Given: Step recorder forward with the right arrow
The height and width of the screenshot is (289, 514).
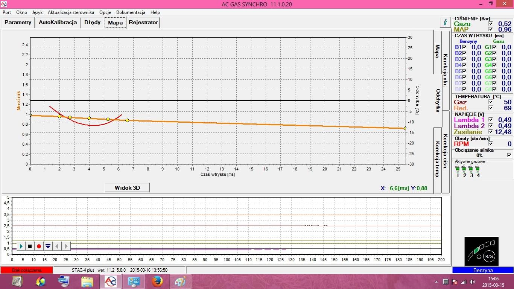Looking at the screenshot, I should tap(66, 246).
